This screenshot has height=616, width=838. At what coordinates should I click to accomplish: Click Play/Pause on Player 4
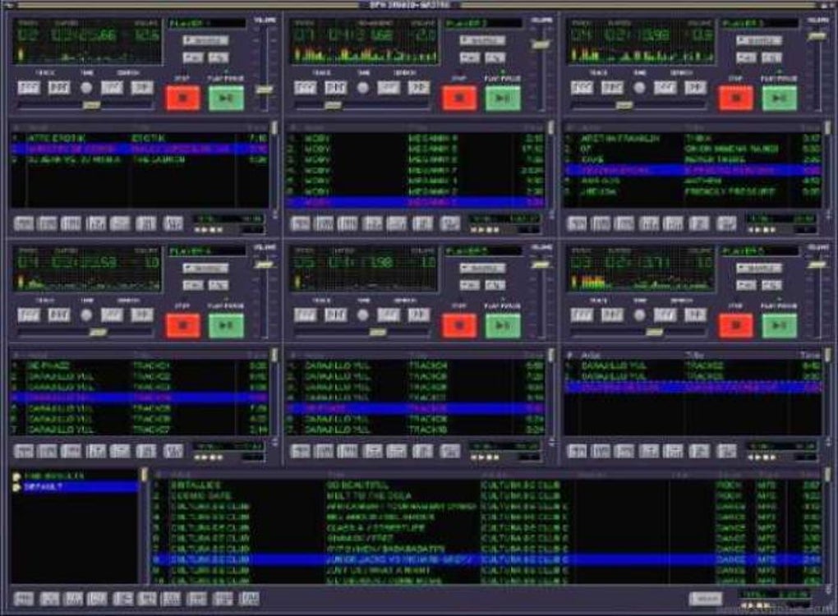226,325
